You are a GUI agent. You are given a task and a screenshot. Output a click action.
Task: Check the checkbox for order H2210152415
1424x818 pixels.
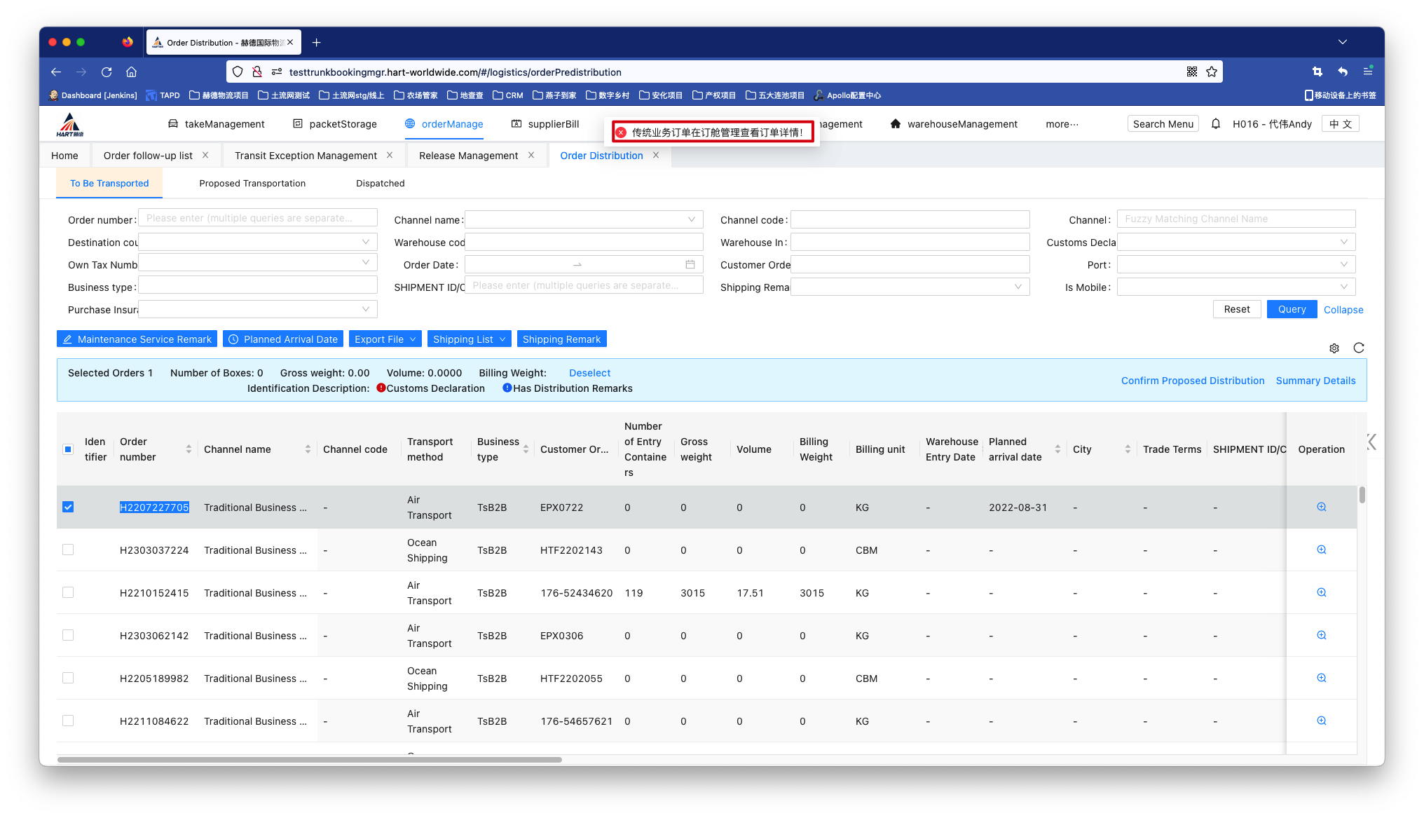(68, 592)
